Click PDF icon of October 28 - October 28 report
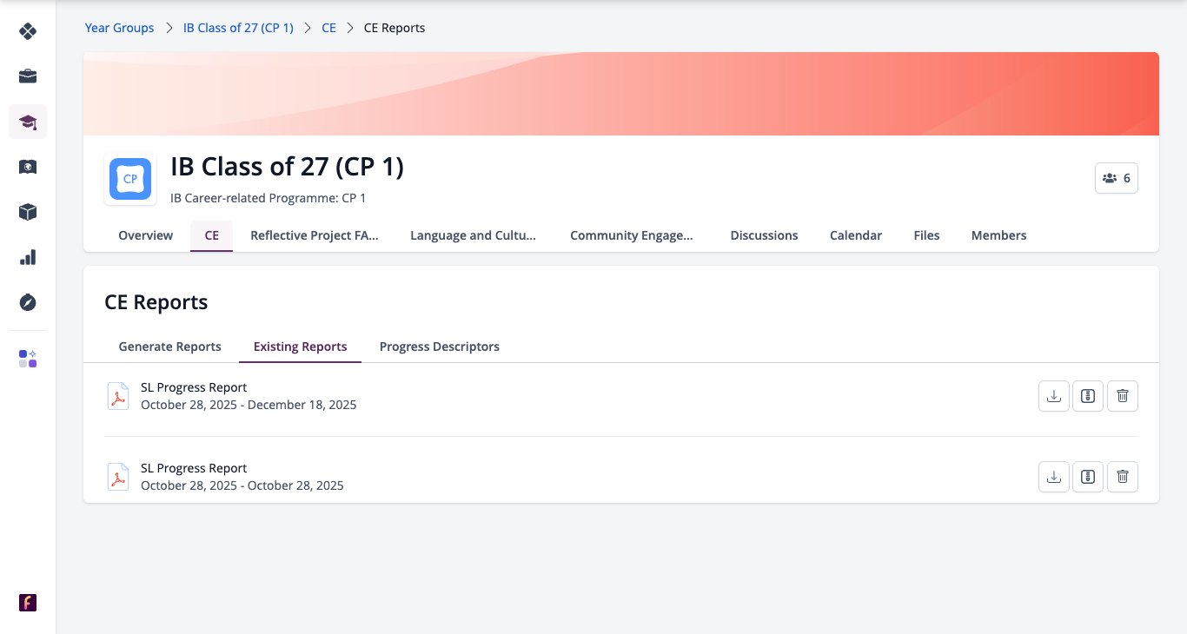This screenshot has width=1187, height=634. [x=117, y=477]
